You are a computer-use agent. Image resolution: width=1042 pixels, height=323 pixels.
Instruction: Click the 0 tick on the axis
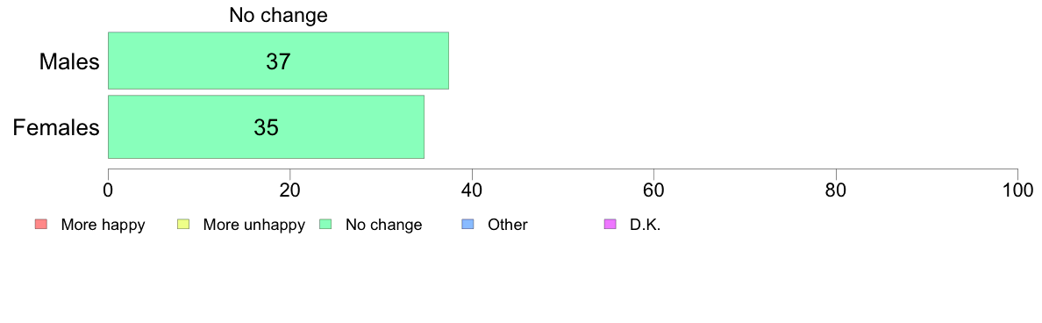(108, 190)
